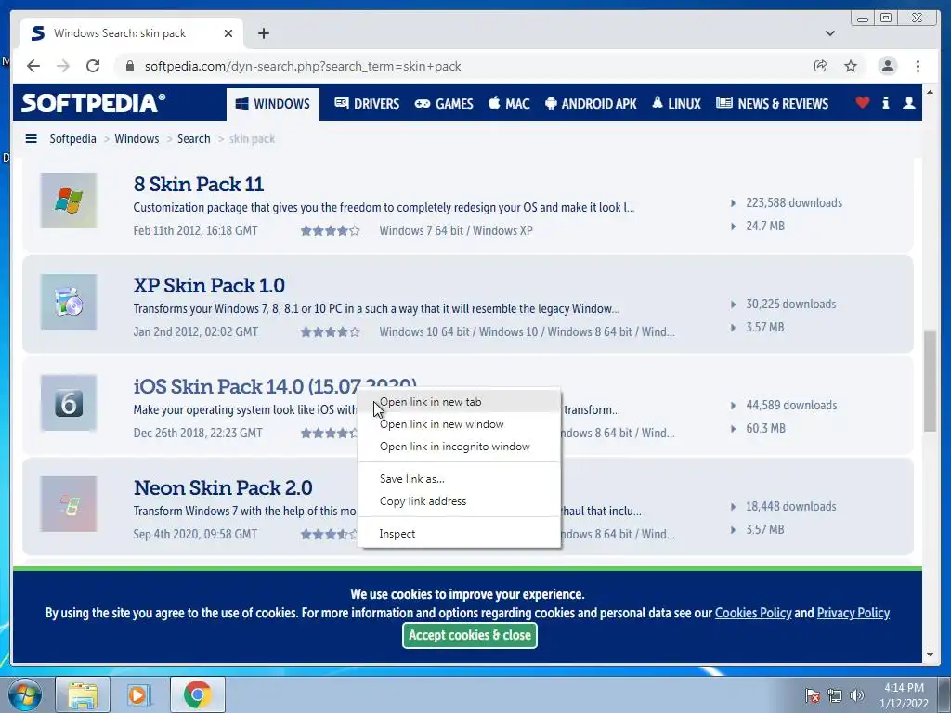Open Windows Explorer from taskbar

click(83, 694)
